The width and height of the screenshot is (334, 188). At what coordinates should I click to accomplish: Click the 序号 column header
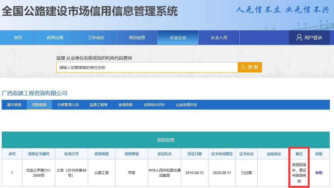pos(12,154)
